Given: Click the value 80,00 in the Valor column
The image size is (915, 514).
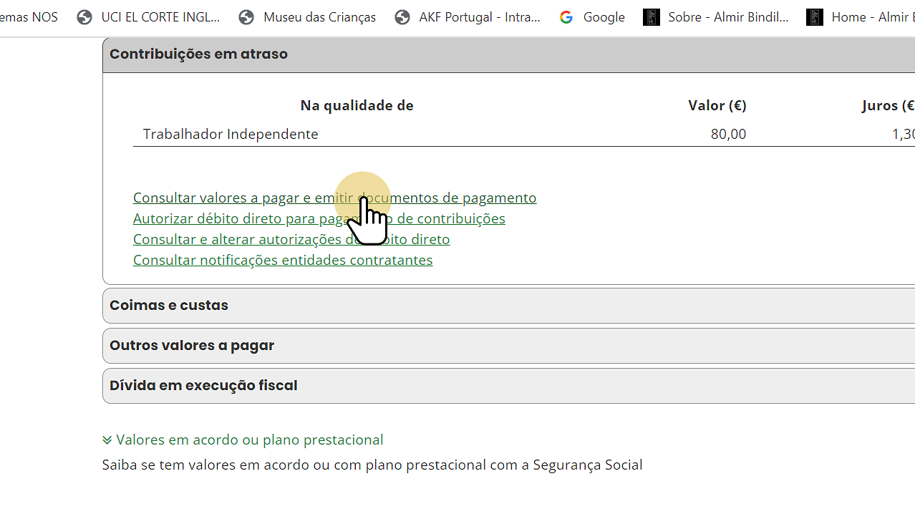Looking at the screenshot, I should 727,134.
